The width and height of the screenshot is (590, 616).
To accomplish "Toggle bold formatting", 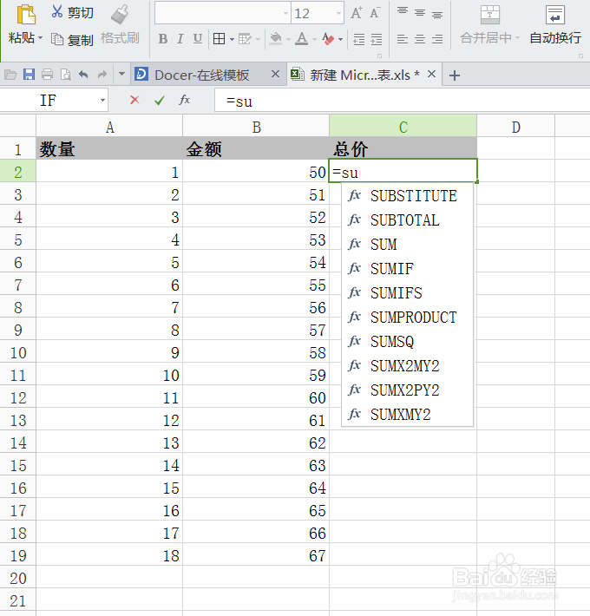I will [x=162, y=39].
